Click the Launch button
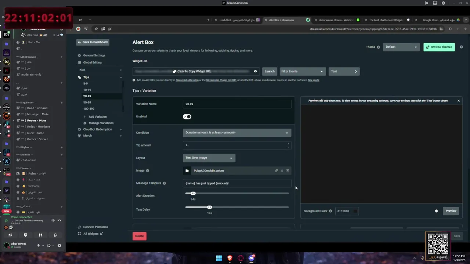This screenshot has width=470, height=264. 270,71
